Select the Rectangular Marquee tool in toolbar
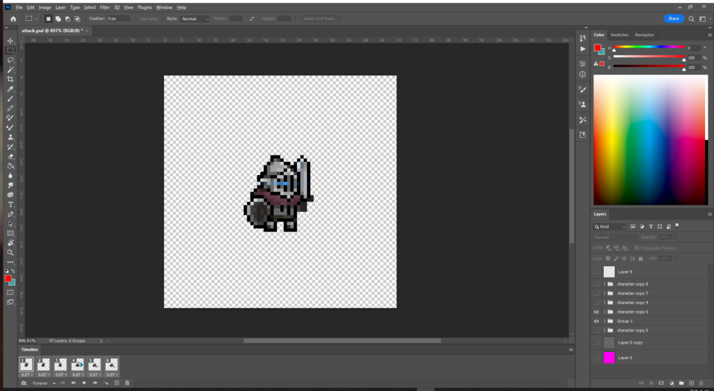The width and height of the screenshot is (714, 391). [10, 50]
